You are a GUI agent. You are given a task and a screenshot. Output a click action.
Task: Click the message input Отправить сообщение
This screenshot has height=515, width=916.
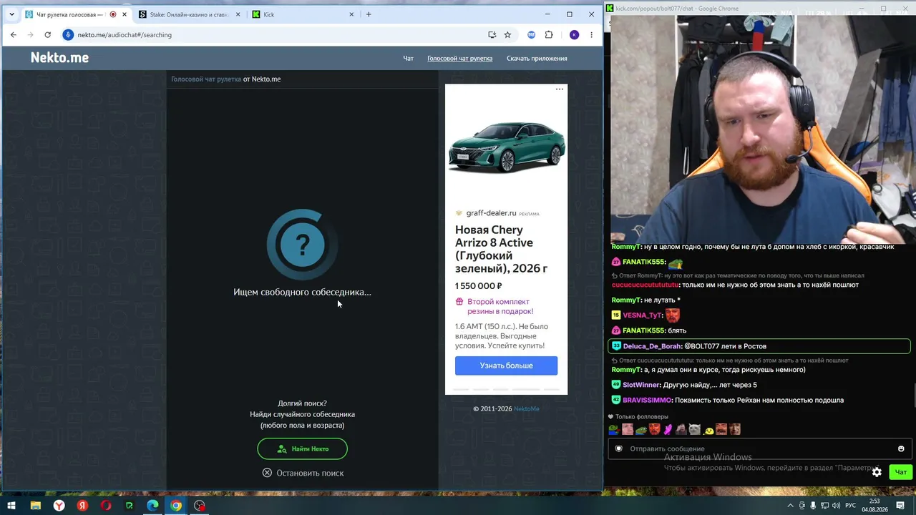click(x=759, y=448)
